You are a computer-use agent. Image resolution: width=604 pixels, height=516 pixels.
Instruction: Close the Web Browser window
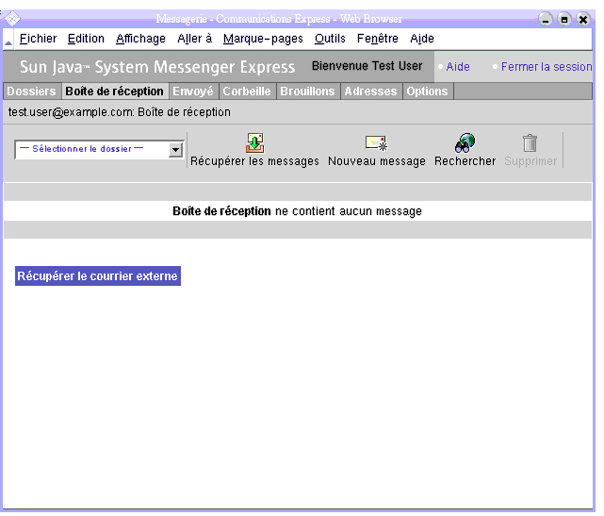(x=583, y=19)
